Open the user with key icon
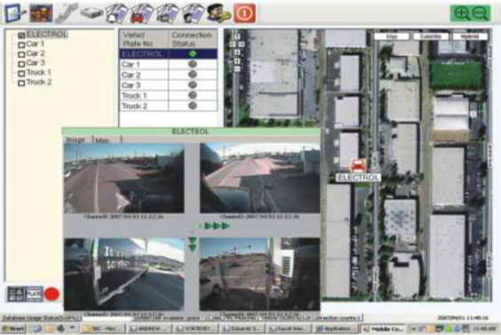This screenshot has height=335, width=501. point(219,13)
